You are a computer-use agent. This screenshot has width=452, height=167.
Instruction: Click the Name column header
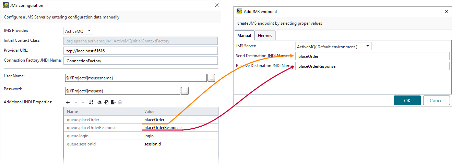(103, 111)
